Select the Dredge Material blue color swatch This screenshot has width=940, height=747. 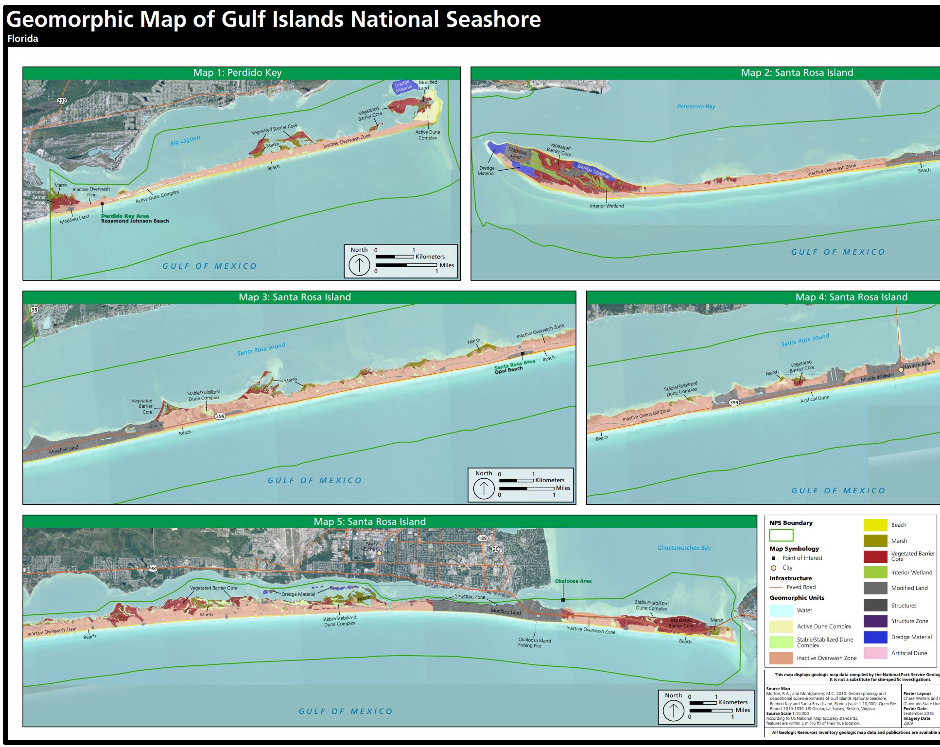[x=875, y=637]
